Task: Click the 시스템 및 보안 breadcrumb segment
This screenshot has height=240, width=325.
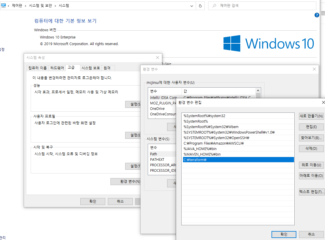Action: 40,5
